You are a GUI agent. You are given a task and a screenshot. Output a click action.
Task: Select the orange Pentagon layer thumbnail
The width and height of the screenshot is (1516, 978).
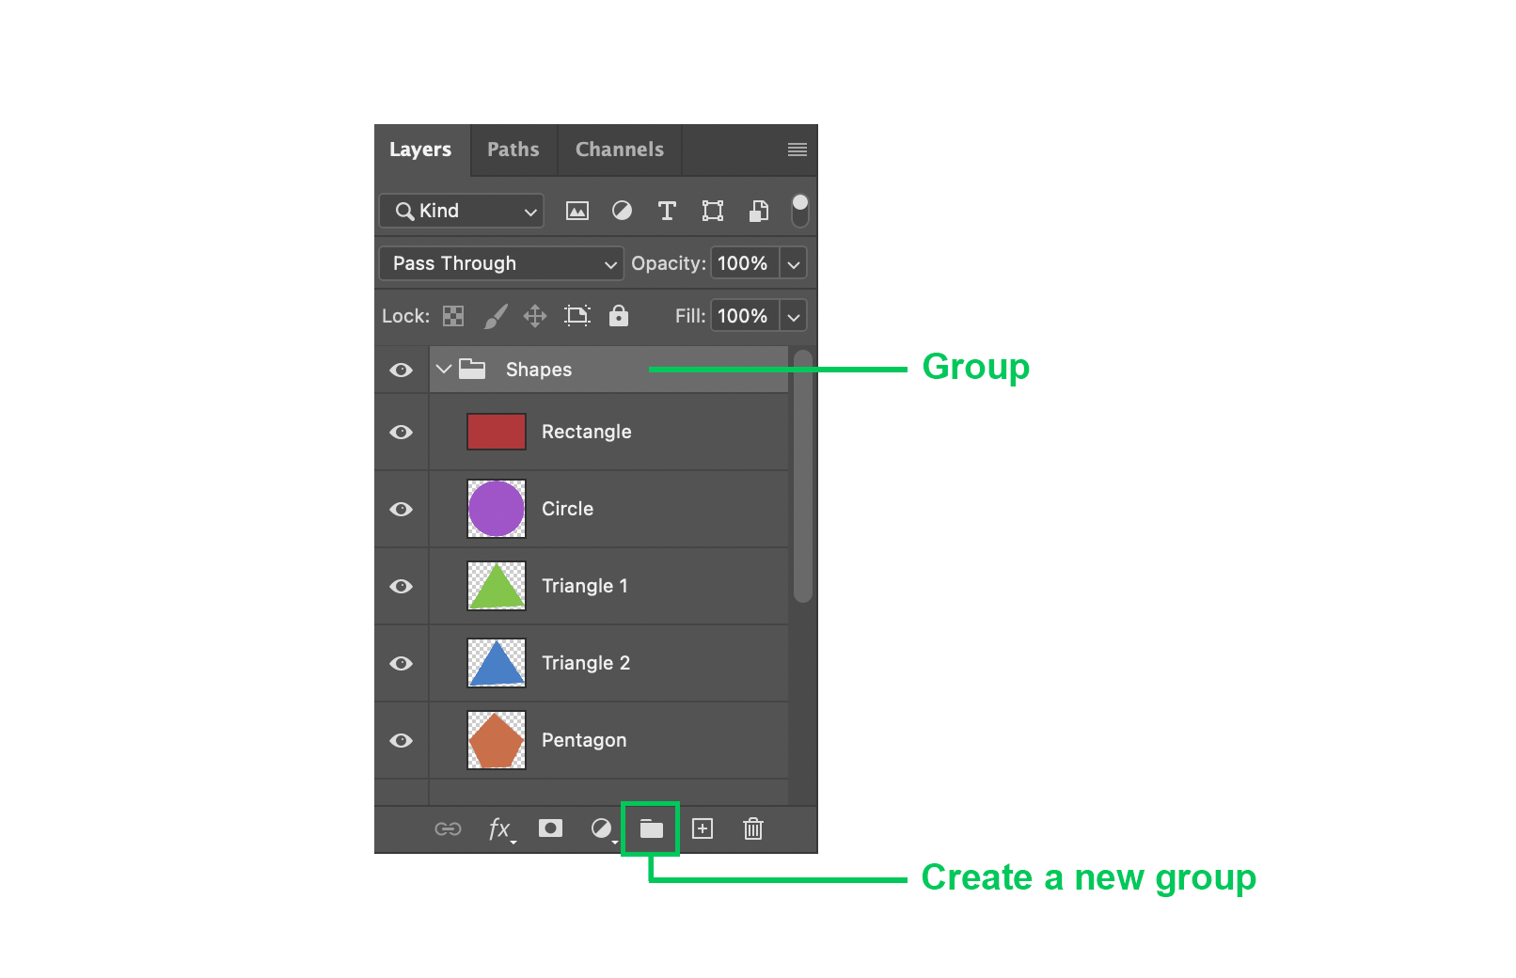point(497,740)
